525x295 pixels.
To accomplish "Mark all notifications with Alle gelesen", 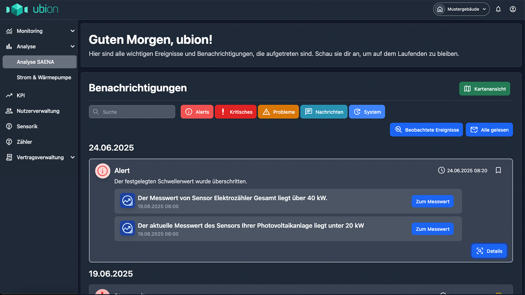I will [x=489, y=130].
